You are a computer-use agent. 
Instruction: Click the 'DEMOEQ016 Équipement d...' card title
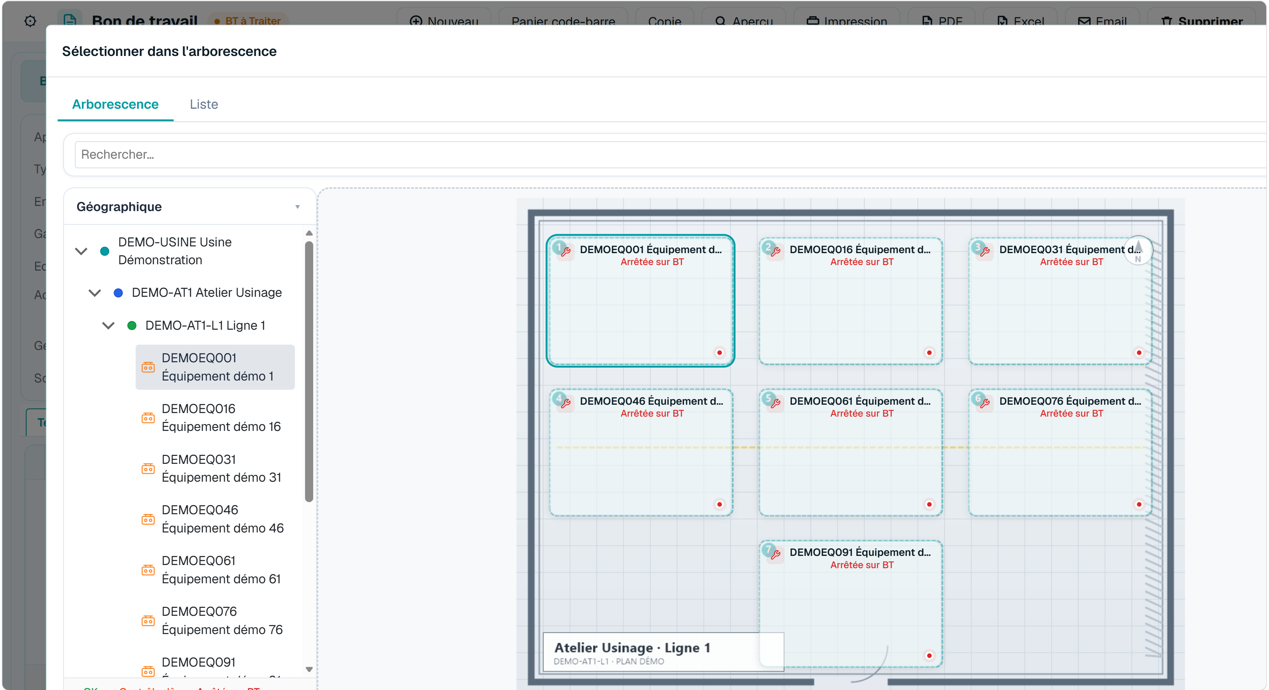(861, 249)
